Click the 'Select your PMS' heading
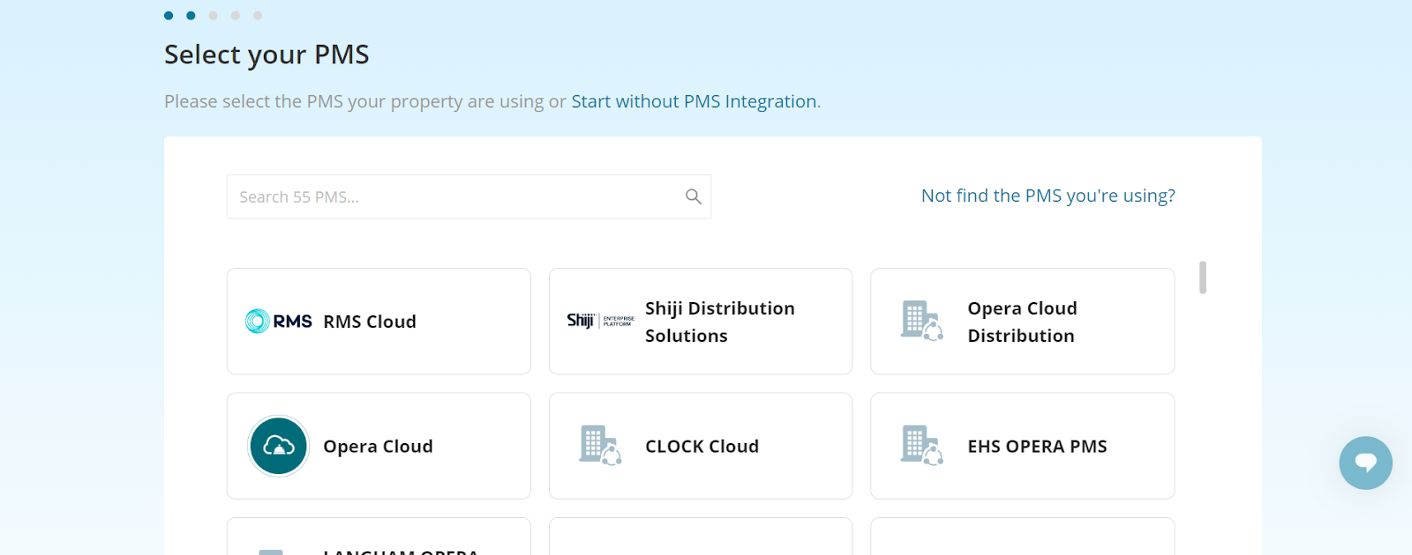The width and height of the screenshot is (1412, 555). coord(267,55)
